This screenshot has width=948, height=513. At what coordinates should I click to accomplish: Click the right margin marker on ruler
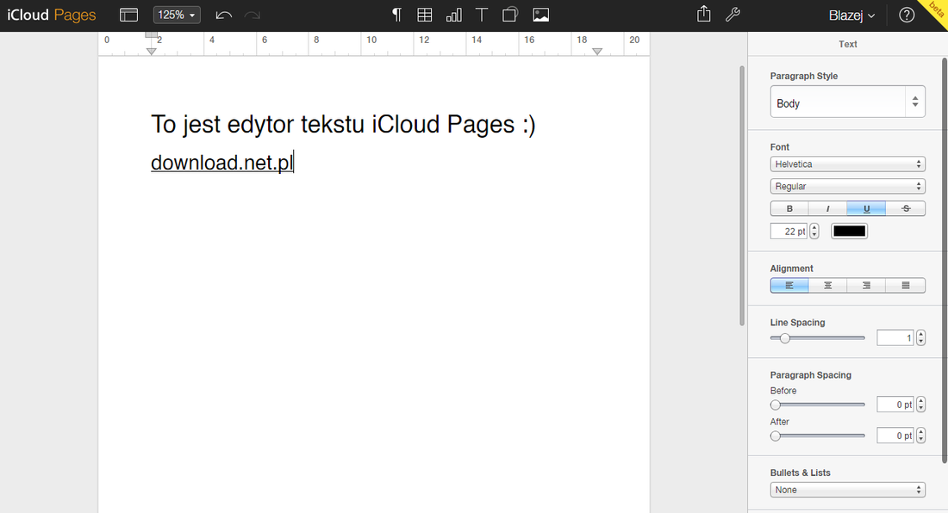coord(597,52)
